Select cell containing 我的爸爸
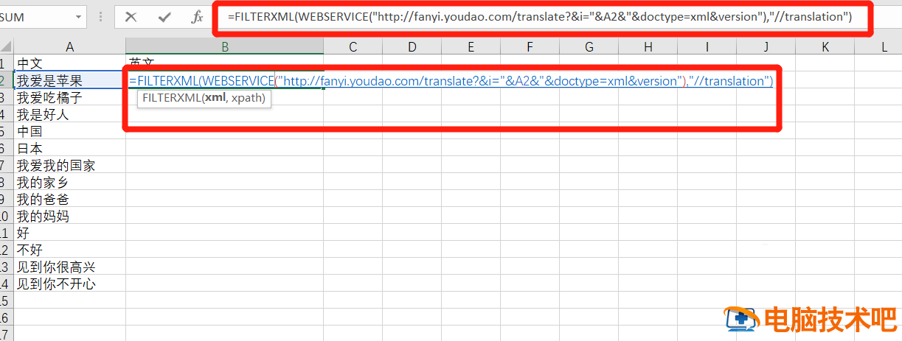This screenshot has height=341, width=902. click(x=70, y=200)
